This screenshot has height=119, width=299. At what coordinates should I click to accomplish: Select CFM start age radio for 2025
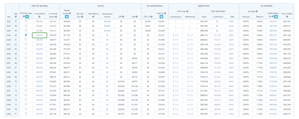click(26, 35)
